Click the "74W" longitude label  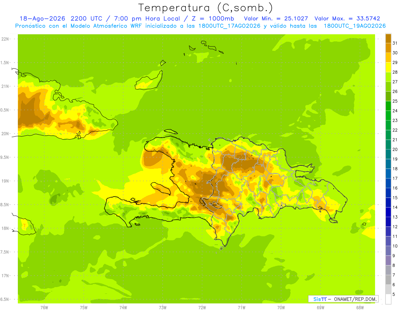pos(123,308)
